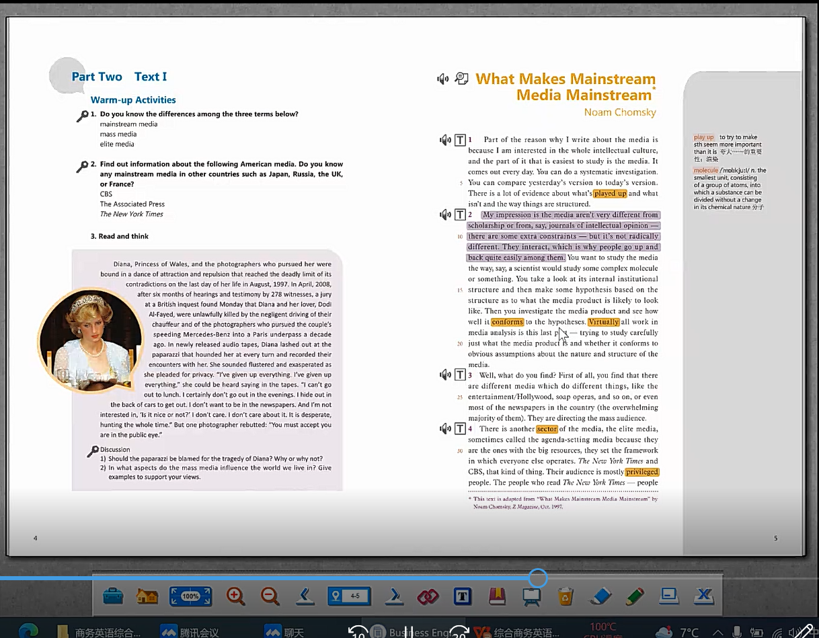This screenshot has width=819, height=638.
Task: Open the red dictionary book icon
Action: coord(497,596)
